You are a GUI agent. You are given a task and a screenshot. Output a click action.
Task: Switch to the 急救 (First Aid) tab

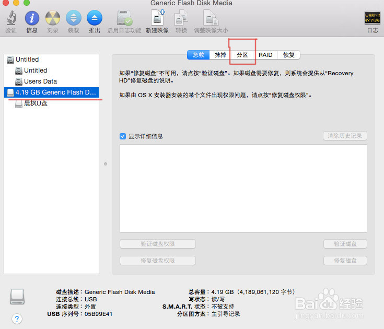tap(199, 55)
